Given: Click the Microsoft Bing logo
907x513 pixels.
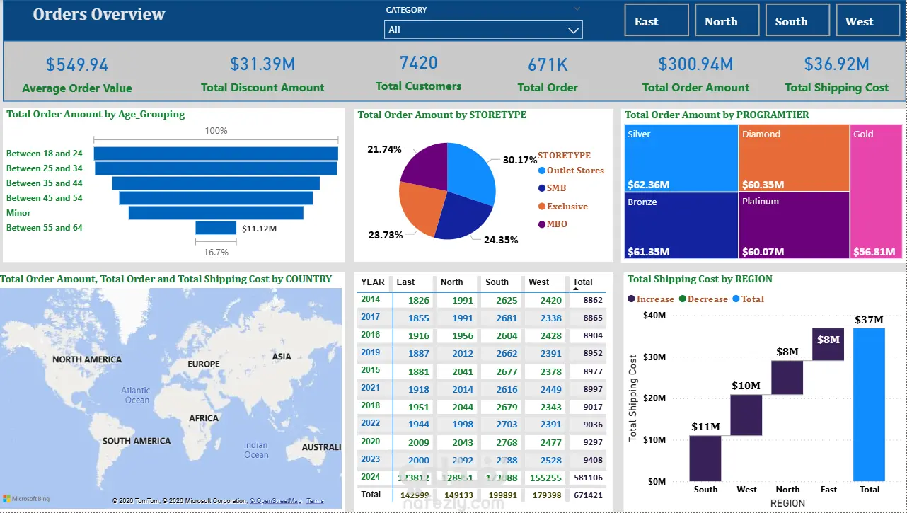Looking at the screenshot, I should pos(26,499).
